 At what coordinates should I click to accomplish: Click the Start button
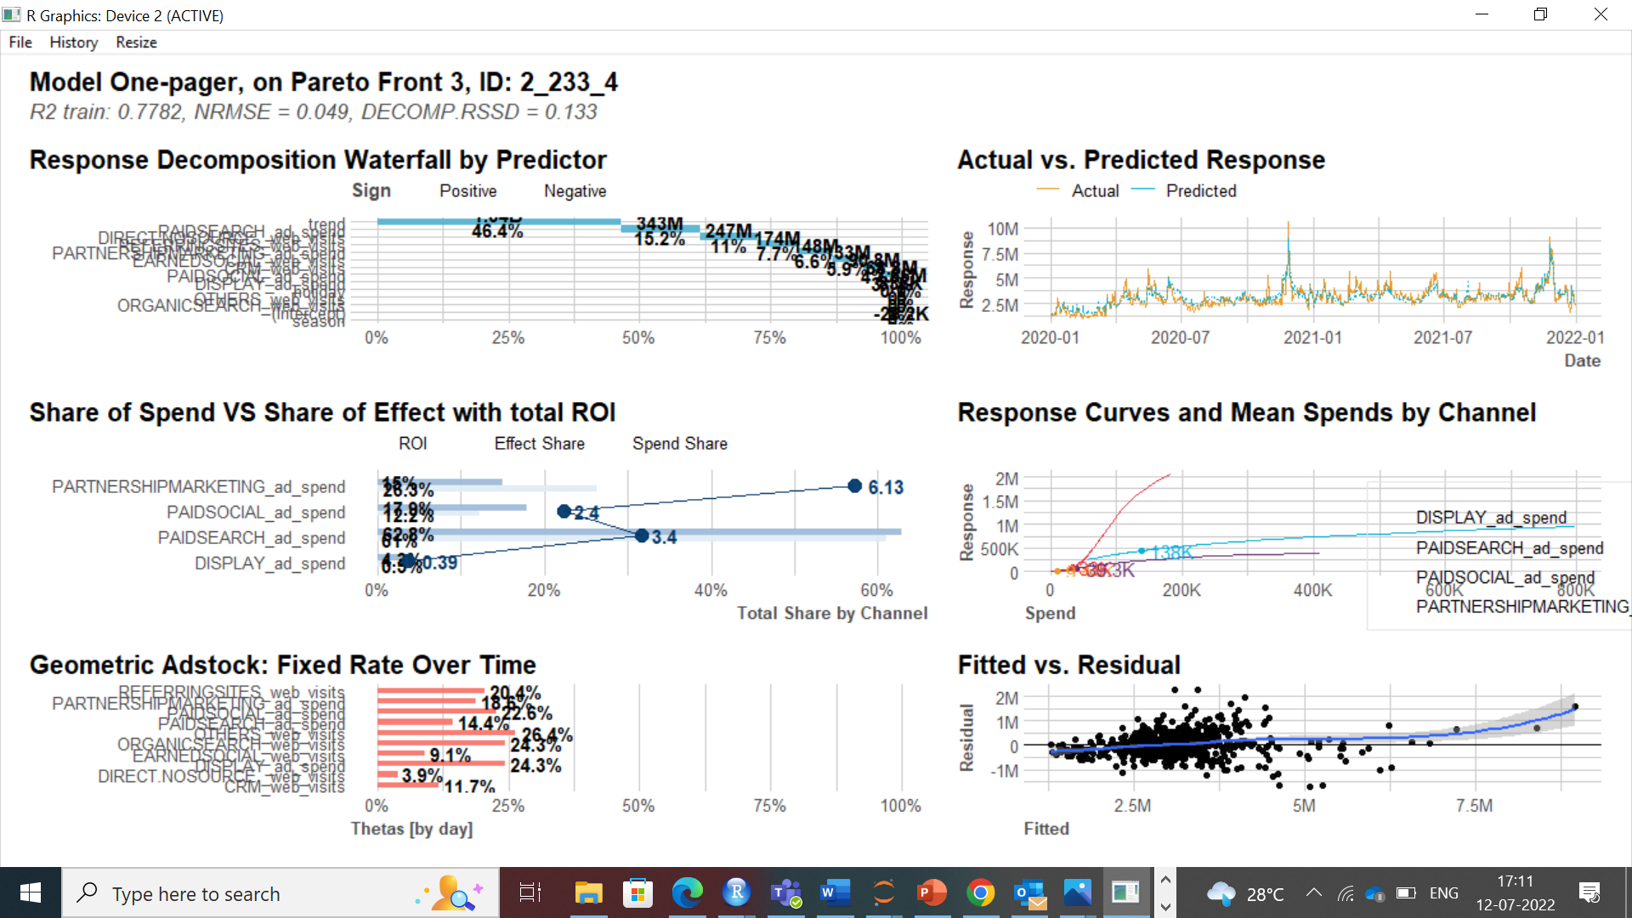click(x=31, y=892)
